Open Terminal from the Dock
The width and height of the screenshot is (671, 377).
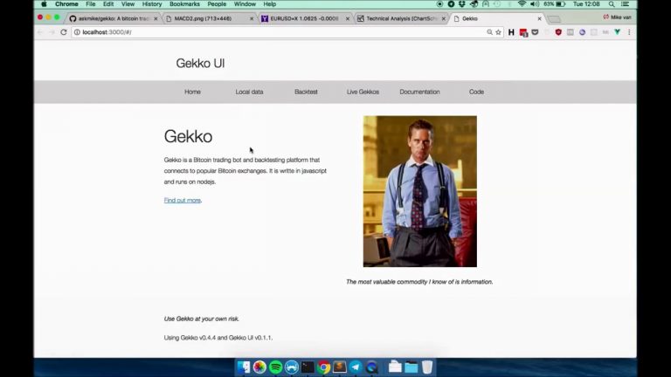point(308,367)
